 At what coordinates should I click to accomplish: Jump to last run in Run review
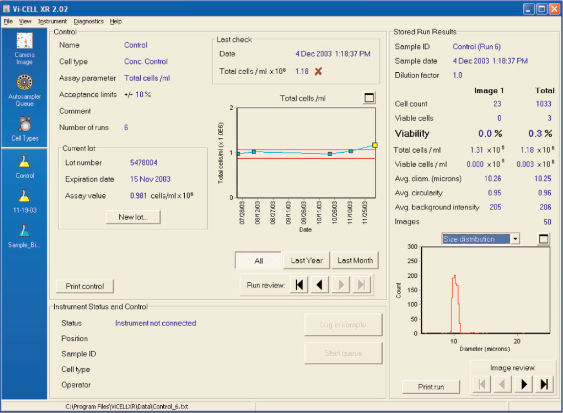point(362,285)
